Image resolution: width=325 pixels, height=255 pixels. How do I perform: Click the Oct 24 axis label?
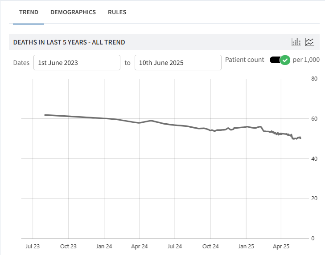click(x=210, y=246)
